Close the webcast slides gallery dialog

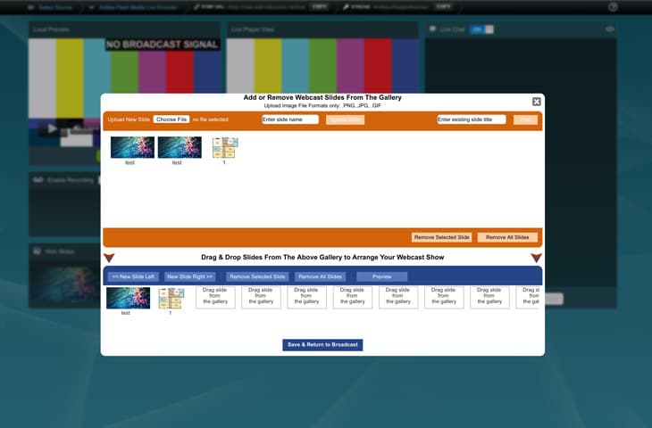pos(536,102)
